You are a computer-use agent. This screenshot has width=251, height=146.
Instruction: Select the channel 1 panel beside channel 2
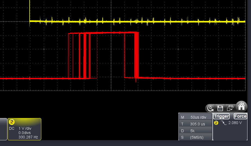point(3,129)
